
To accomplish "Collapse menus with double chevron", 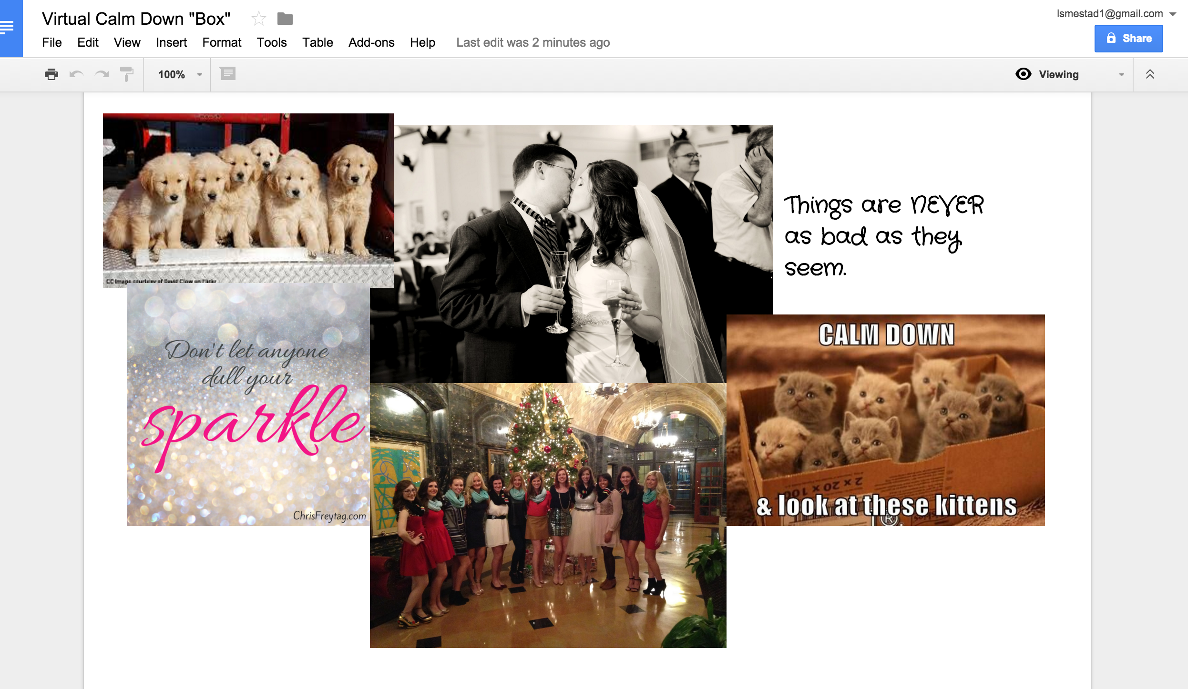I will [x=1150, y=74].
